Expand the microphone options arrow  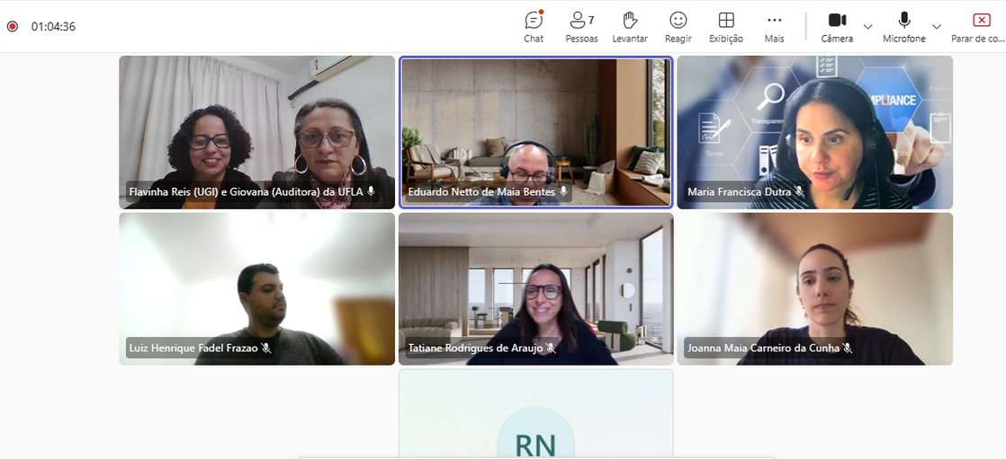(x=937, y=27)
